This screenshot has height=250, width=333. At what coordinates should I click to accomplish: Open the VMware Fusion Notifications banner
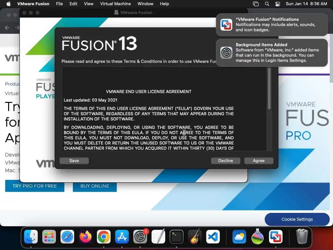coord(272,25)
